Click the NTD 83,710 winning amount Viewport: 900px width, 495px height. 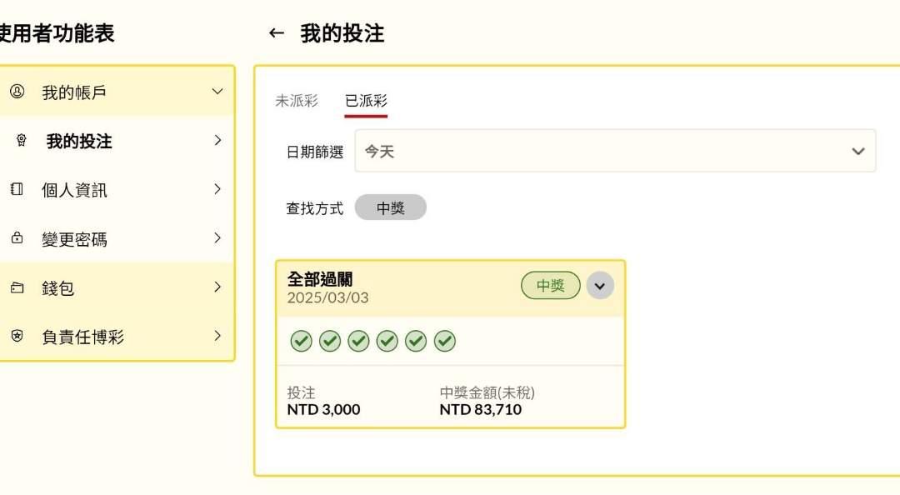click(480, 409)
